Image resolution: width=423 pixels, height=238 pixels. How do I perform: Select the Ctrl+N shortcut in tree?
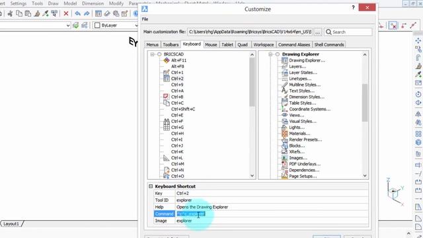tap(177, 170)
